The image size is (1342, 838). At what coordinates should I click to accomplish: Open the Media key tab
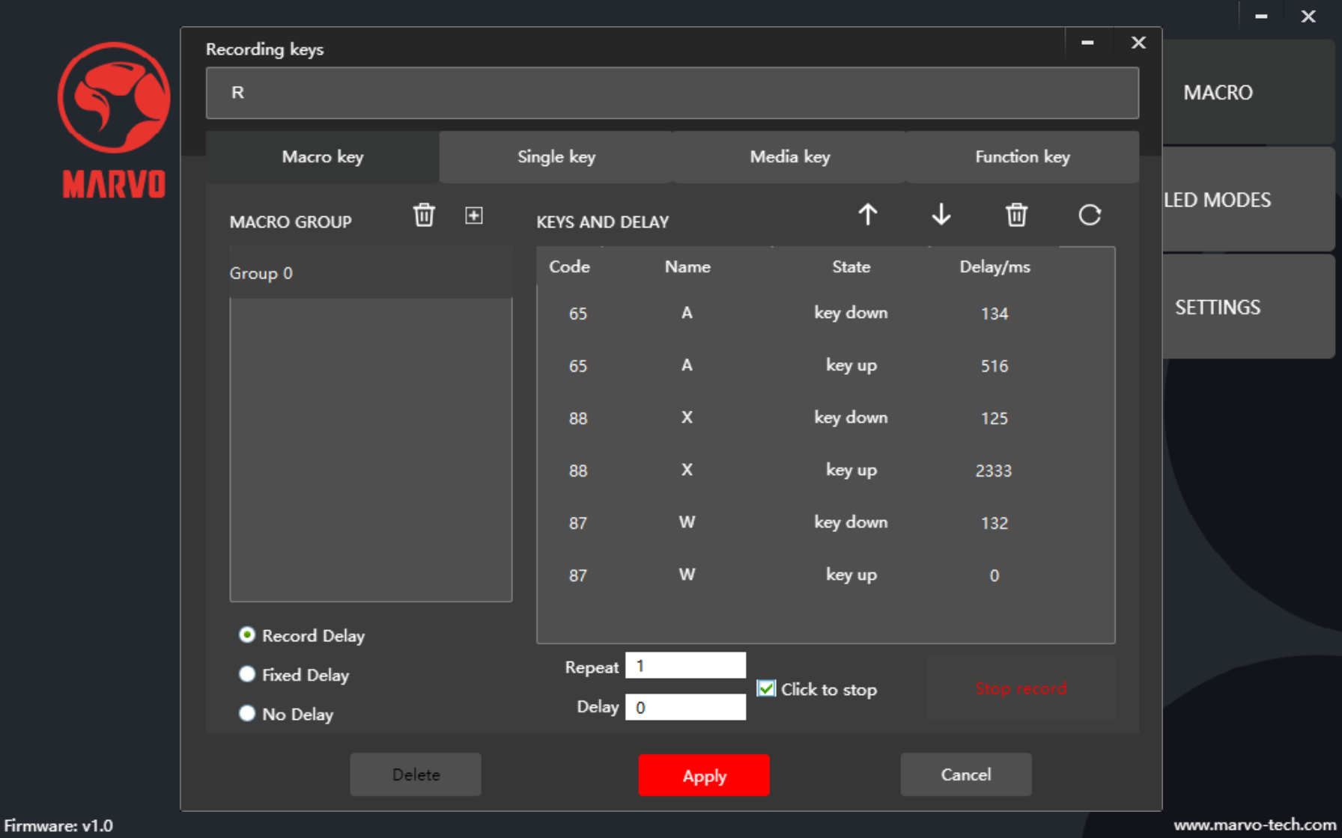tap(789, 157)
